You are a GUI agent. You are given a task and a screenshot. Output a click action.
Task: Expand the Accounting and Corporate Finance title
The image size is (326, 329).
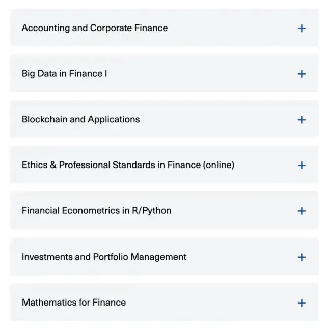tap(95, 28)
